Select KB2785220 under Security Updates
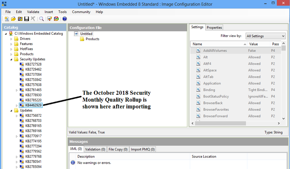 pos(33,100)
